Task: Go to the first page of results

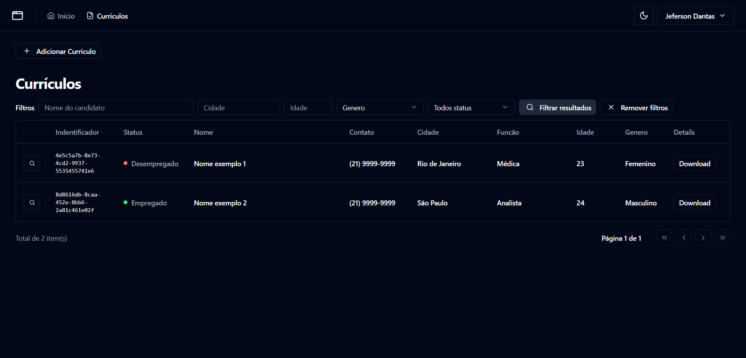Action: coord(664,238)
